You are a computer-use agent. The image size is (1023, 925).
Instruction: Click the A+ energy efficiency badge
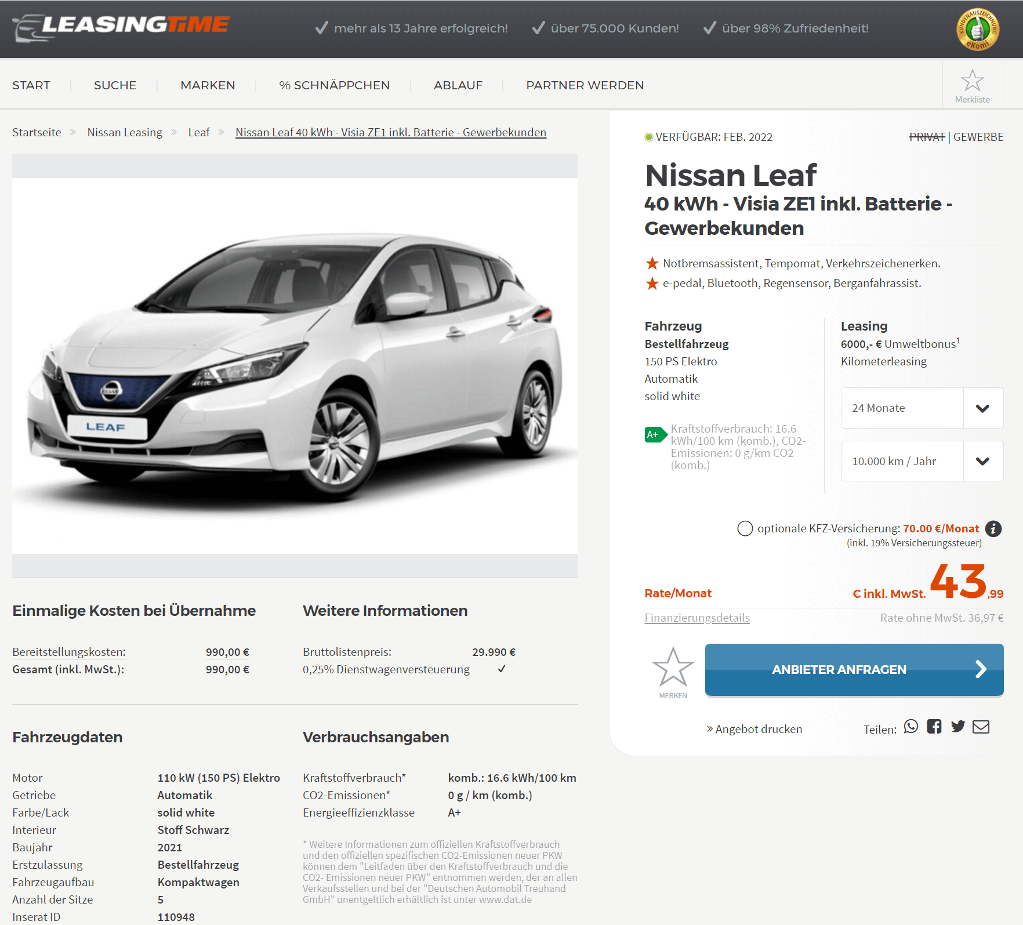click(x=656, y=434)
